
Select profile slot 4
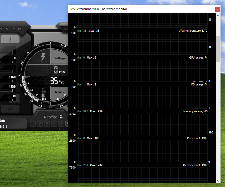click(54, 124)
